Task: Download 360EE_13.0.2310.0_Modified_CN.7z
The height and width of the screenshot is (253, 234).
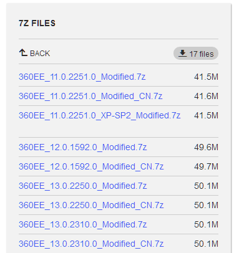Action: click(x=91, y=244)
